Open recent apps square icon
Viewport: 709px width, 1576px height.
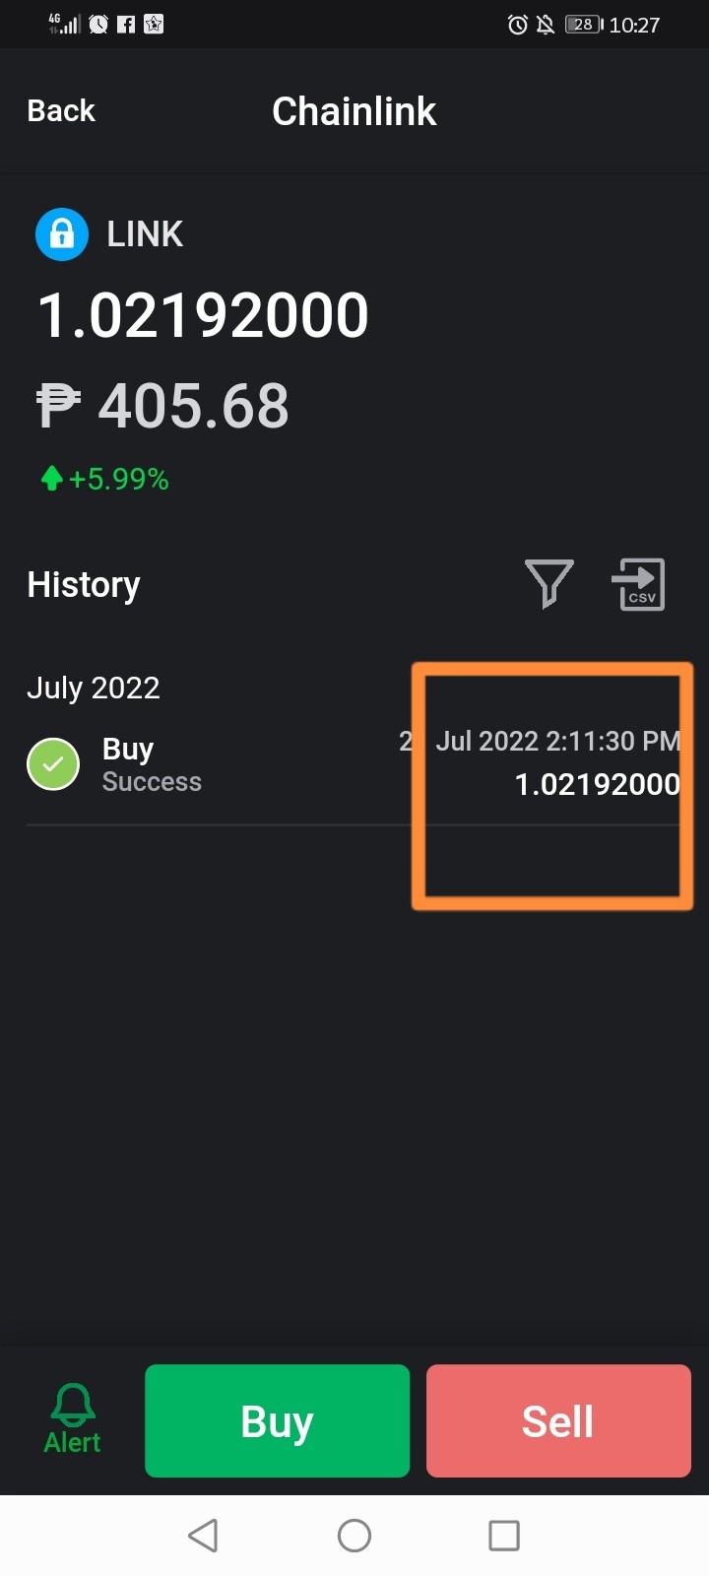(504, 1535)
